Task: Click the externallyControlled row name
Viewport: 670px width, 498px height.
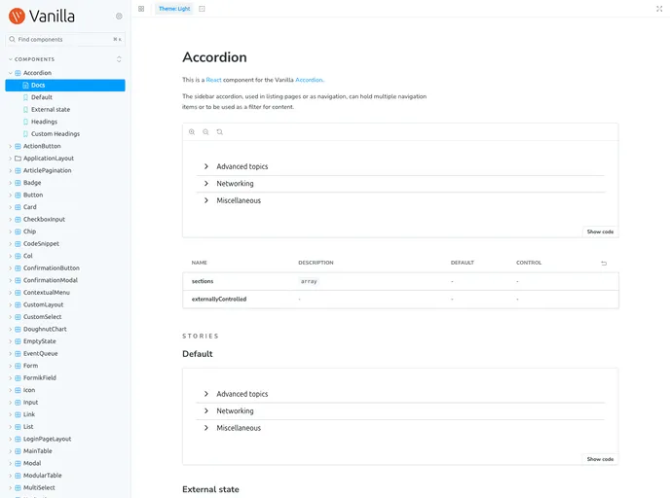Action: pos(219,300)
